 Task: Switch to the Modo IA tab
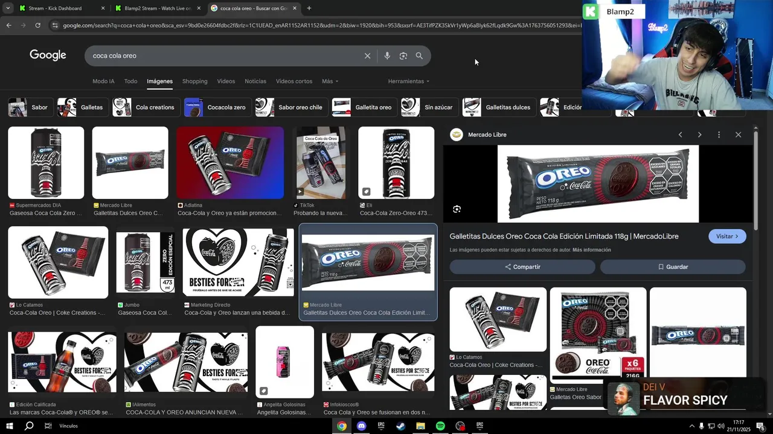click(x=103, y=81)
